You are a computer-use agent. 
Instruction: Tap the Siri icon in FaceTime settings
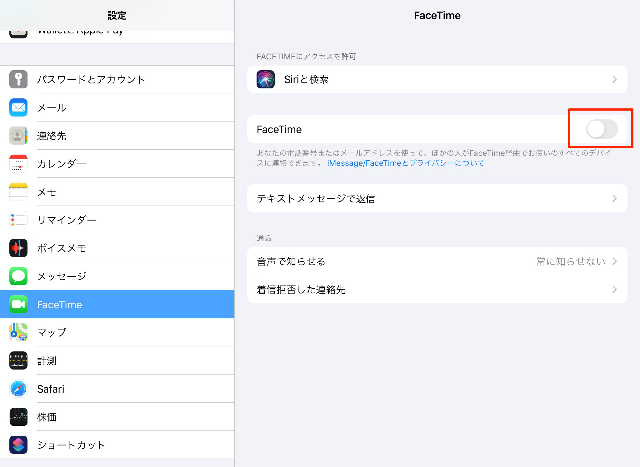tap(266, 79)
